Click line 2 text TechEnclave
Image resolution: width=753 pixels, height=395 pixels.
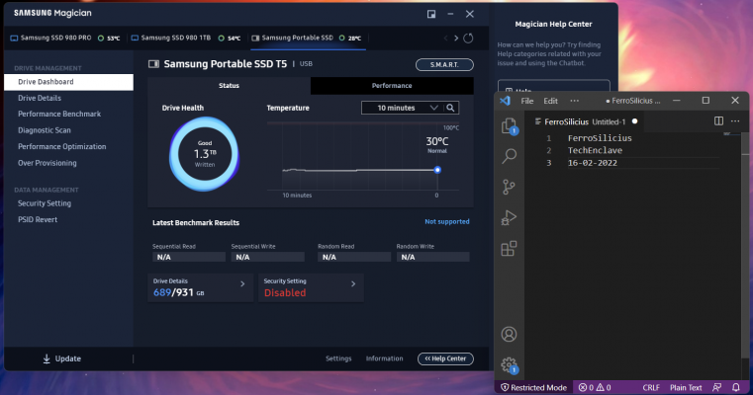[595, 150]
